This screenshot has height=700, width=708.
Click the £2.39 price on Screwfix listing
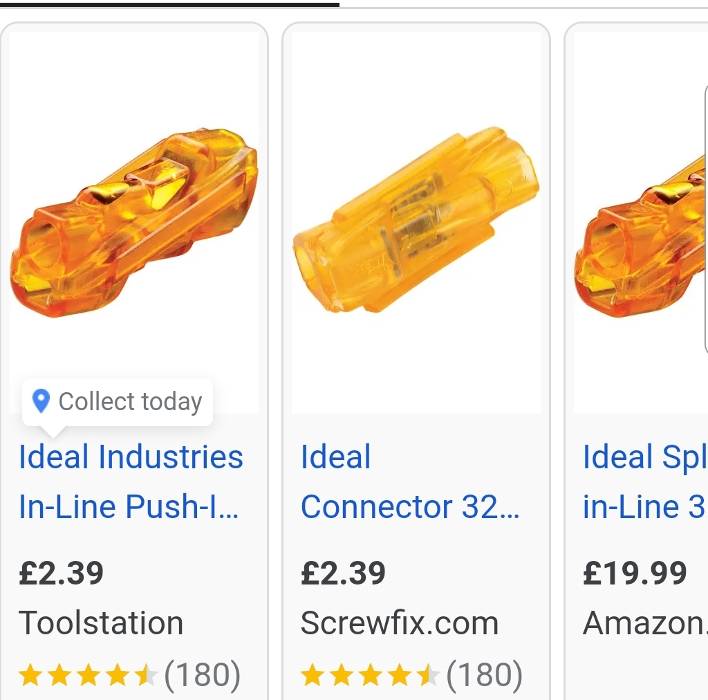pyautogui.click(x=344, y=573)
